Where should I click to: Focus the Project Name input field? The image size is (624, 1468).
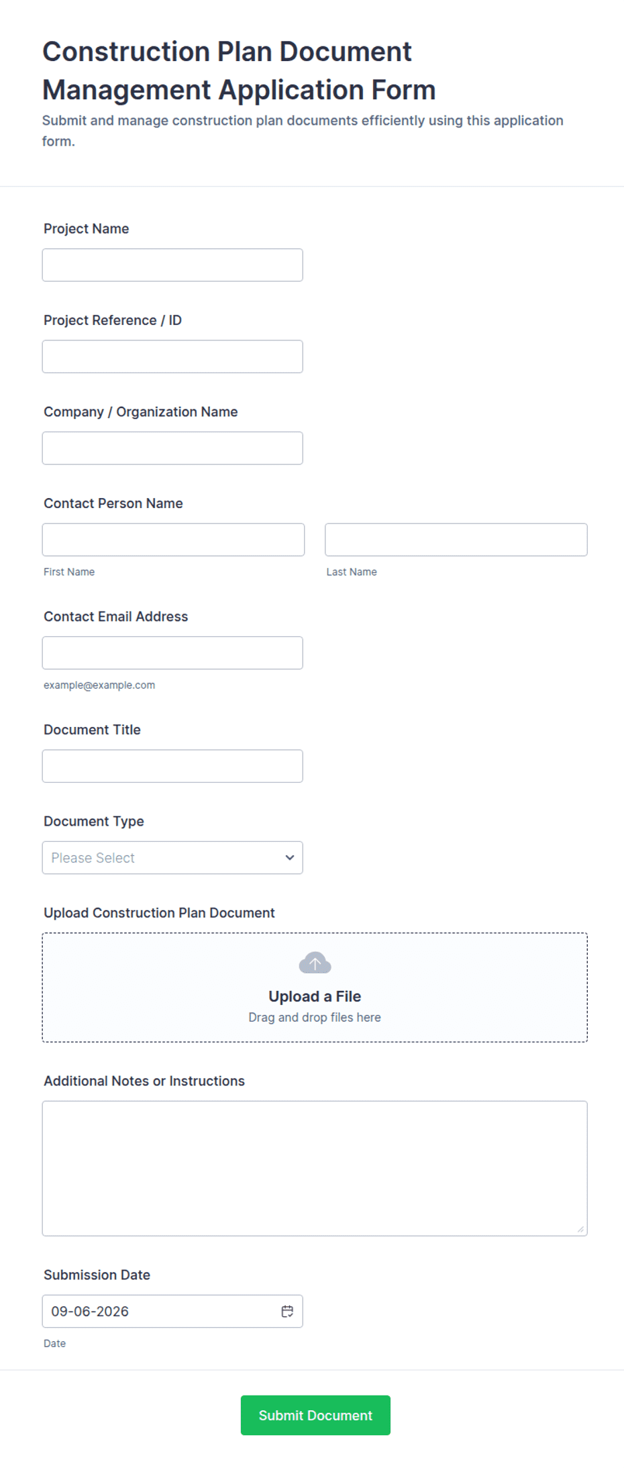point(172,265)
